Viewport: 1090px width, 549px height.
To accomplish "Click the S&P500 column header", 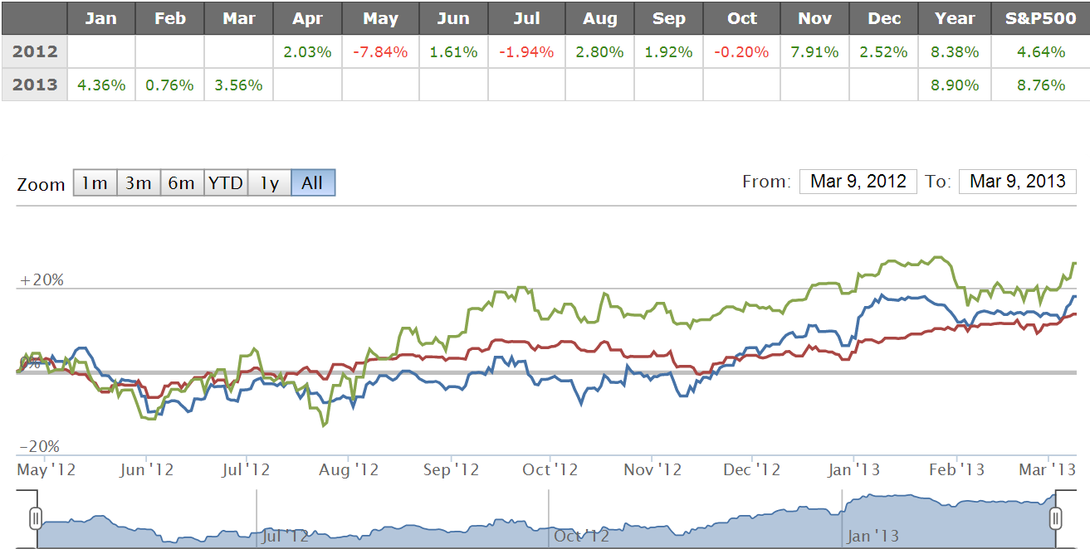I will pyautogui.click(x=1040, y=18).
